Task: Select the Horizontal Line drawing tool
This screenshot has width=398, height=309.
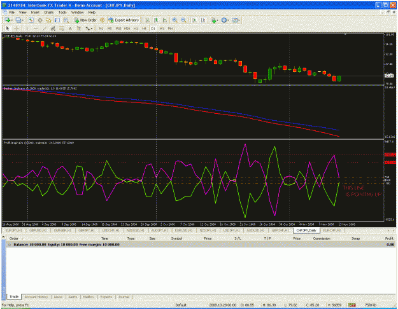Action: point(36,29)
